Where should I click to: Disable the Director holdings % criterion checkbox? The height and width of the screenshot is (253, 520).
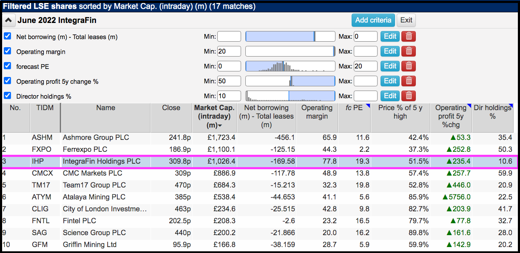[x=7, y=96]
